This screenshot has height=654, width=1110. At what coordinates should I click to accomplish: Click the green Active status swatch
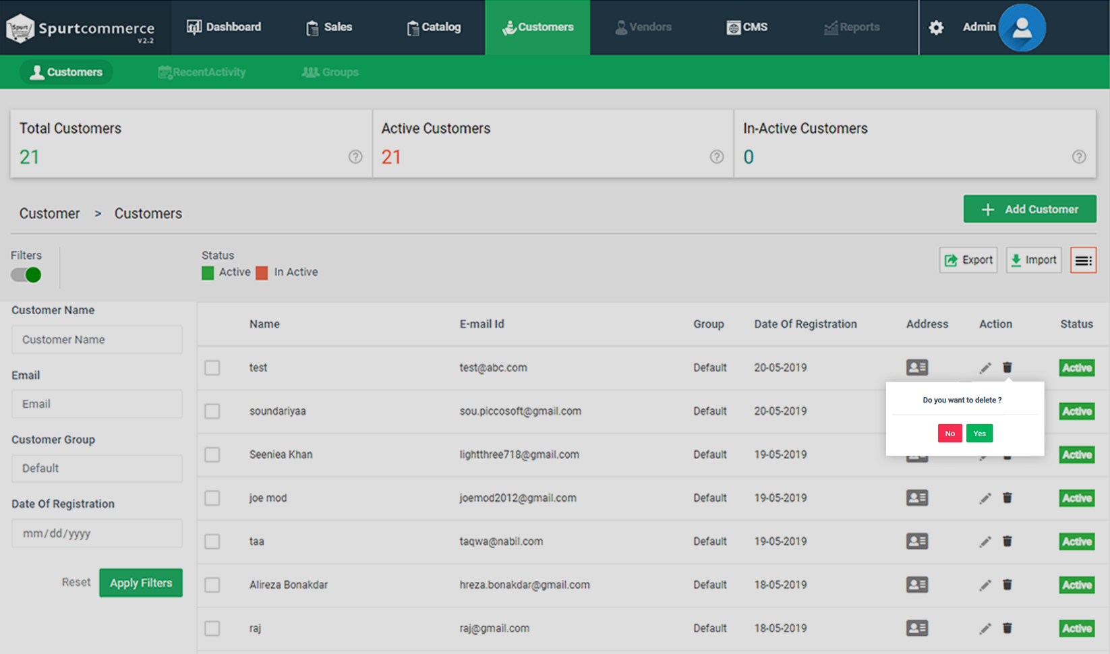click(x=208, y=272)
